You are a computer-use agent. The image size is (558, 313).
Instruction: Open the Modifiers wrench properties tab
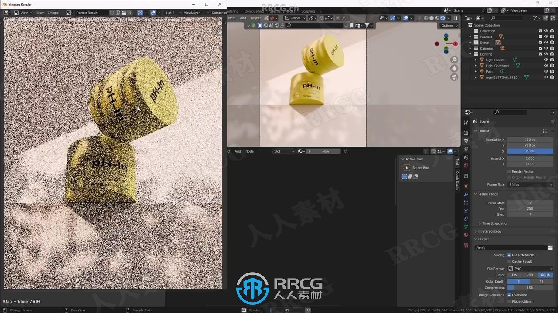click(x=466, y=194)
